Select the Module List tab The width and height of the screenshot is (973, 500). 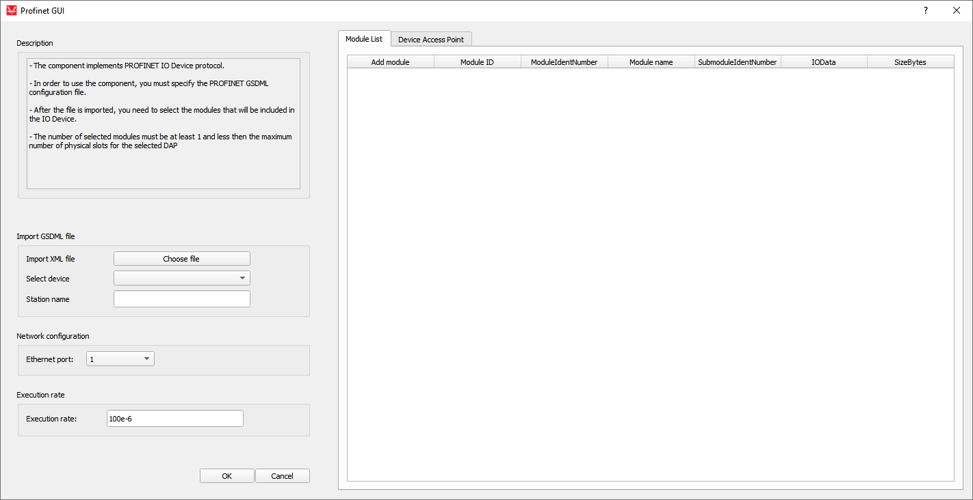point(364,39)
